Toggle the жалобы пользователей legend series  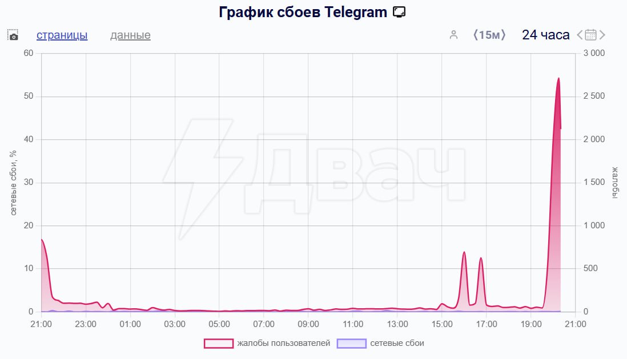click(x=283, y=343)
